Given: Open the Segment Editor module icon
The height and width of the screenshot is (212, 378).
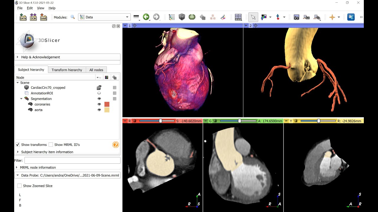Looking at the screenshot, I should [x=223, y=17].
